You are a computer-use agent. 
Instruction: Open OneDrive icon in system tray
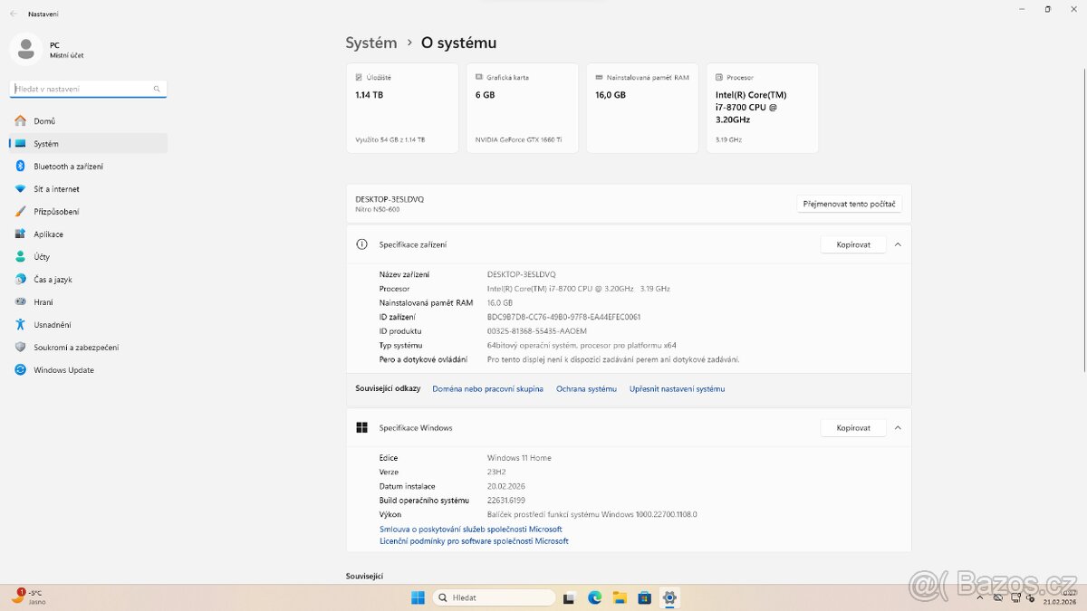pyautogui.click(x=996, y=597)
